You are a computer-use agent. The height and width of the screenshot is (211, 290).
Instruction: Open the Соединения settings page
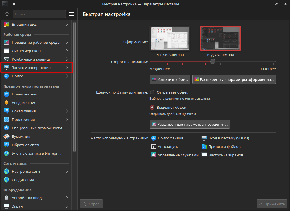pos(36,180)
